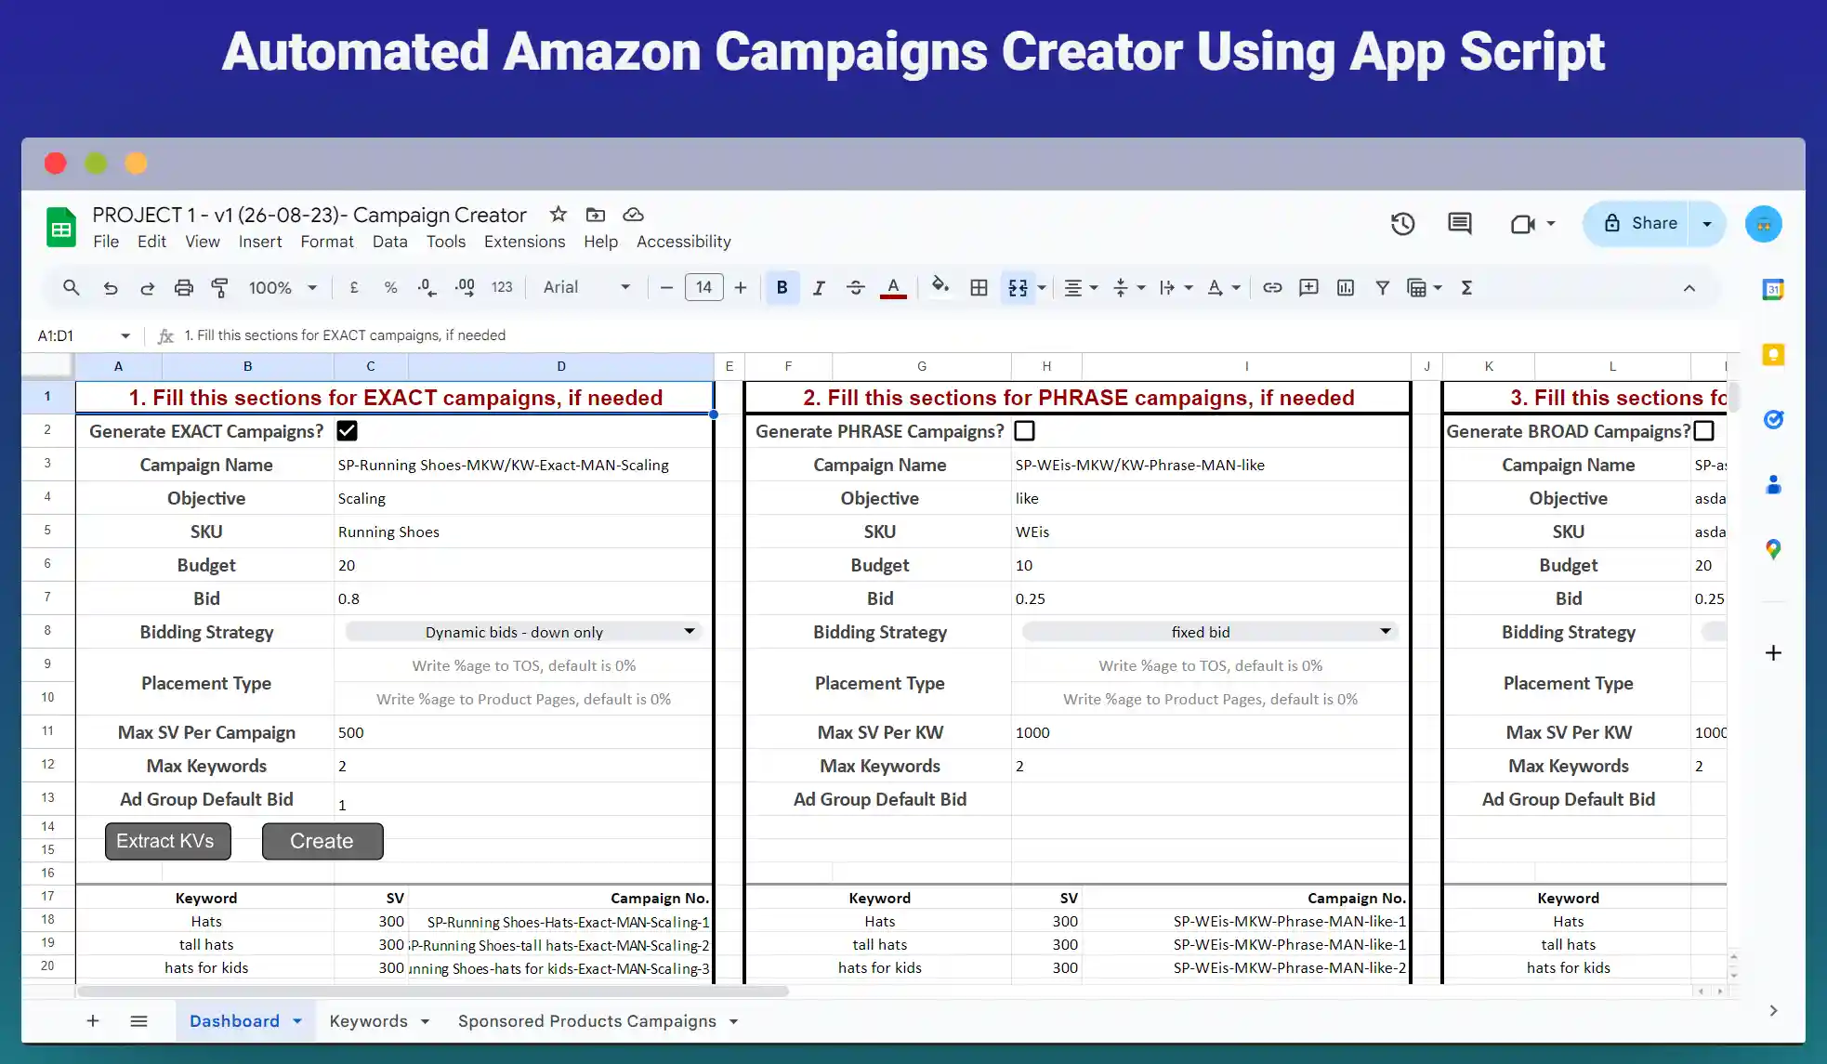Viewport: 1827px width, 1064px height.
Task: Star the document
Action: 558,215
